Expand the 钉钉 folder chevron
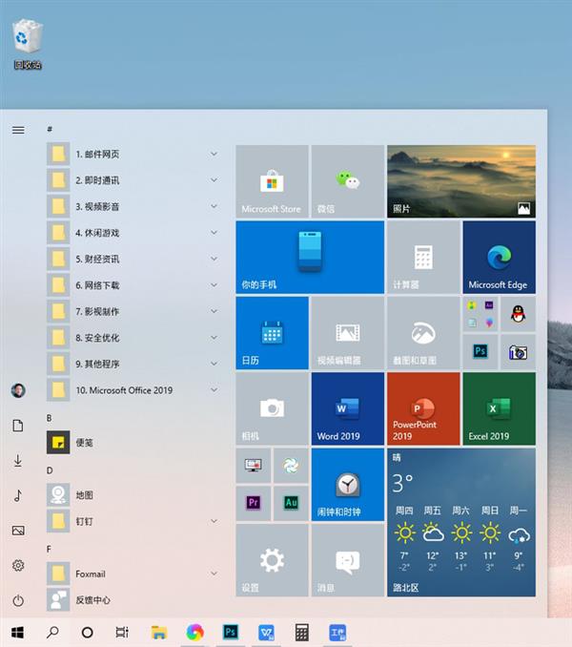This screenshot has height=647, width=572. coord(214,521)
